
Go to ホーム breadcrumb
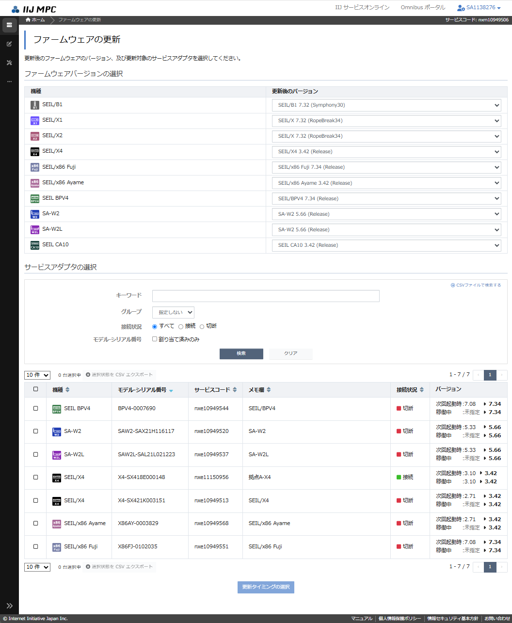[x=35, y=20]
